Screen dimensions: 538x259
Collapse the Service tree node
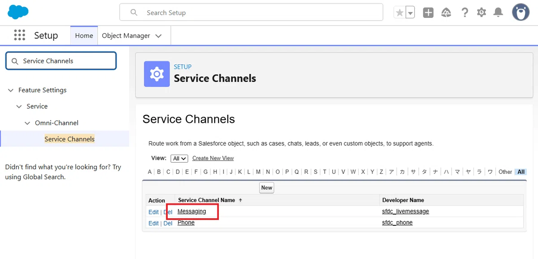coord(19,106)
